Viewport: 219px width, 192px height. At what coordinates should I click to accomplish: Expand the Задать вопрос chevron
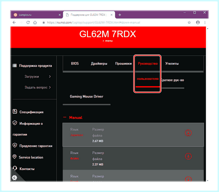click(50, 87)
